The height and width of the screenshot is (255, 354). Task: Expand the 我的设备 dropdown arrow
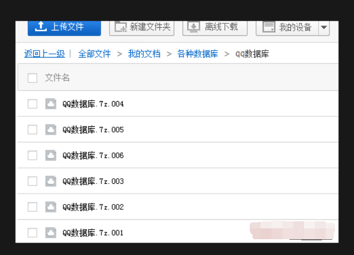[x=324, y=28]
